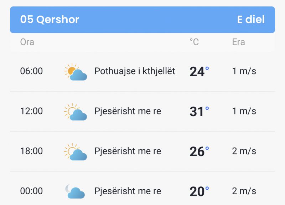The width and height of the screenshot is (285, 205).
Task: Click the moon and cloud icon at 00:00
Action: pos(75,191)
